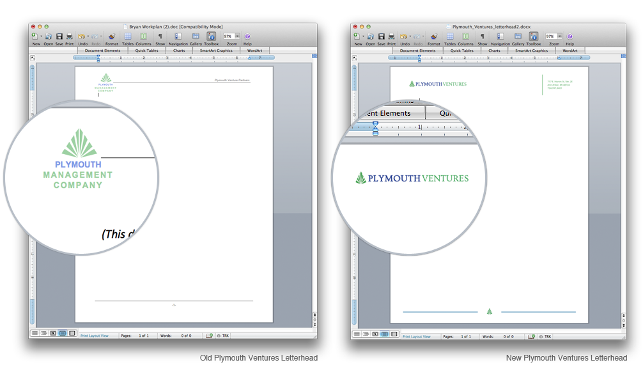Screen dimensions: 643x390
Task: Open New document dropdown arrow in Plymouth_Ventures_letterhead2 window
Action: (x=363, y=36)
